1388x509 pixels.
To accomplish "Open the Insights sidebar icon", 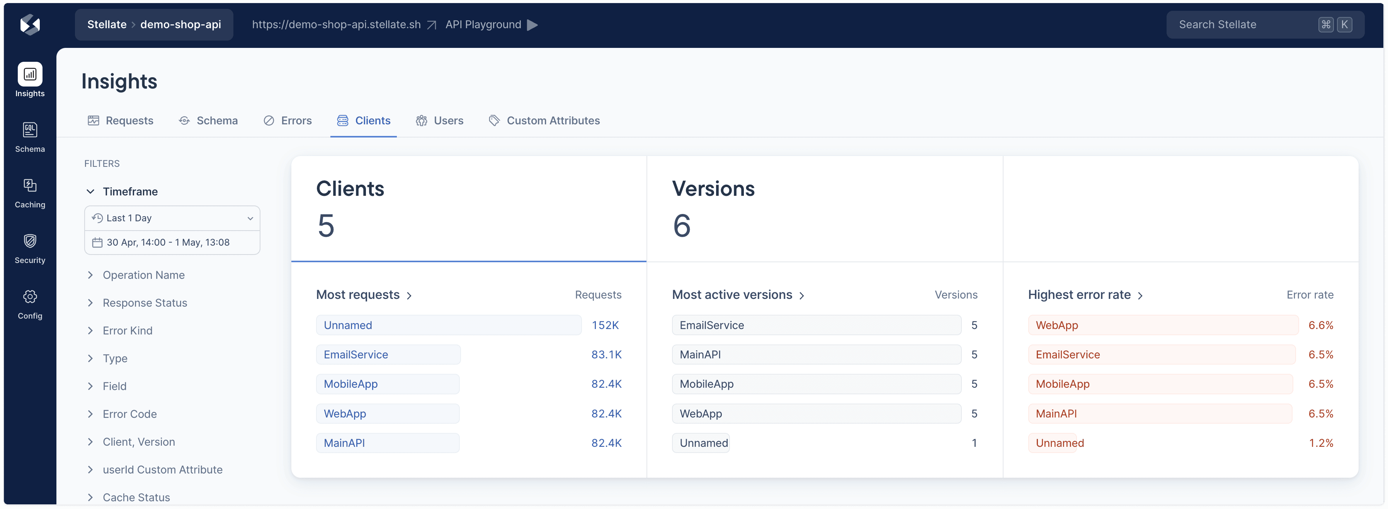I will tap(30, 74).
